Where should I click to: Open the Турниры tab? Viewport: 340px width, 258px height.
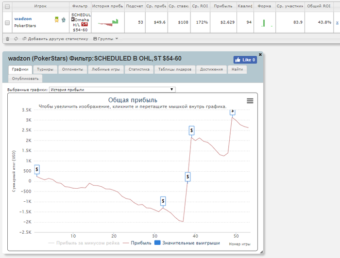45,69
